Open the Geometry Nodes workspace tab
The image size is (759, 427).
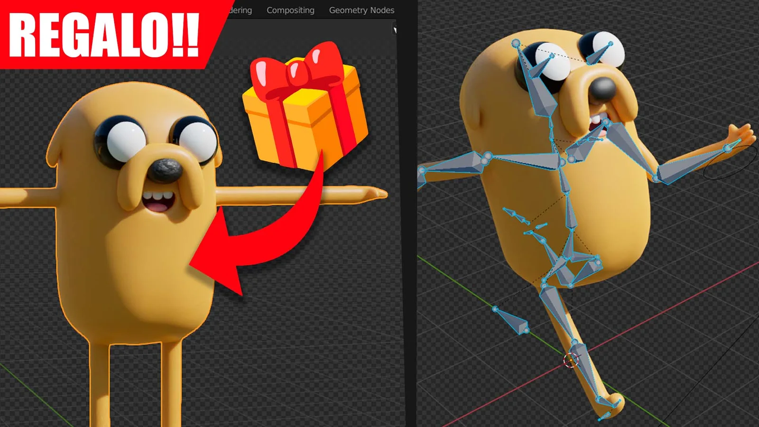tap(361, 10)
